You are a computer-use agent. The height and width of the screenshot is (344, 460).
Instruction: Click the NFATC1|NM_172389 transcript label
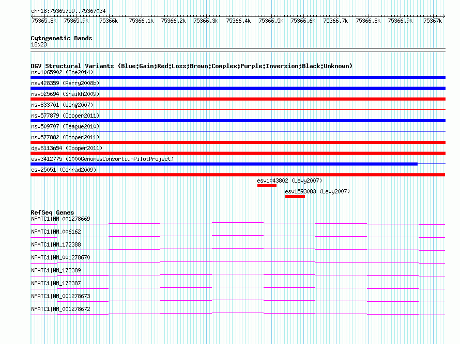point(56,271)
